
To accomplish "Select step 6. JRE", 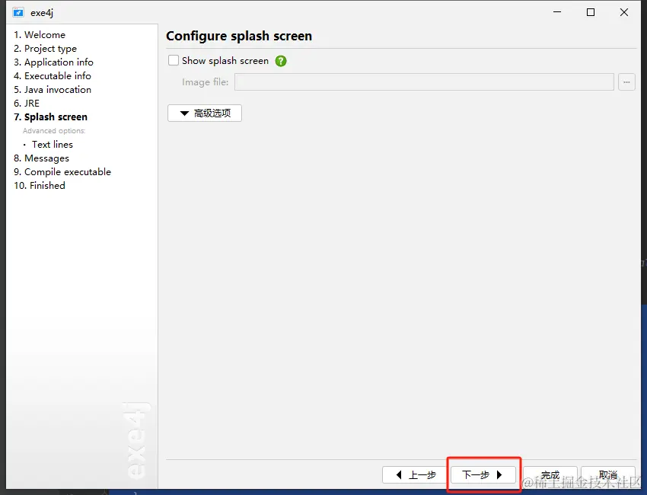I will pos(27,104).
